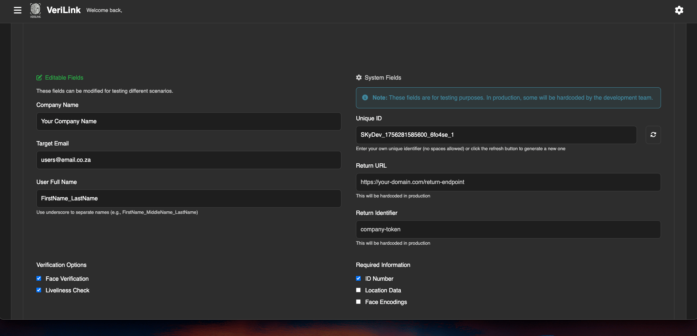
Task: Click the info icon in the note banner
Action: pyautogui.click(x=365, y=98)
